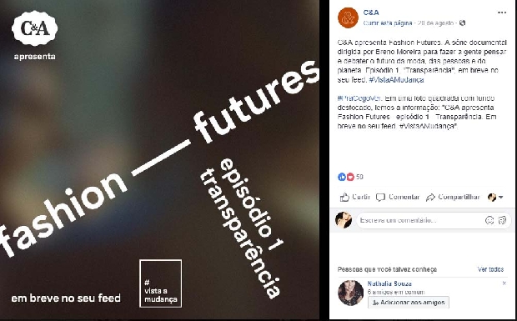
Task: Expand the commenting-as profile dropdown
Action: click(x=495, y=197)
